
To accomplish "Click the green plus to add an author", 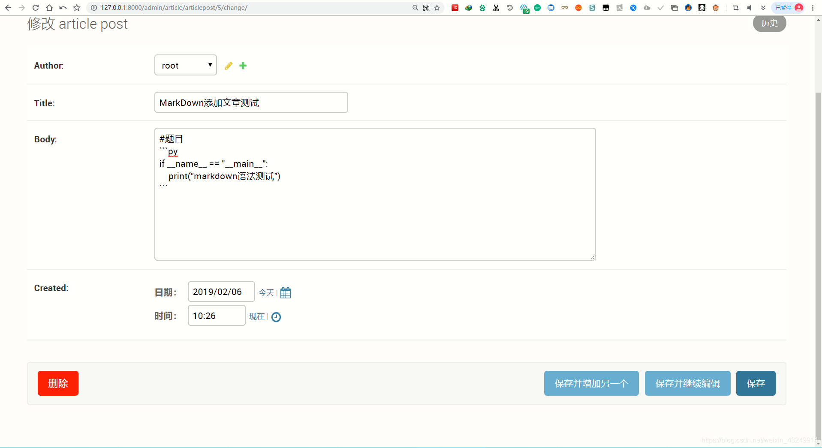I will coord(243,66).
